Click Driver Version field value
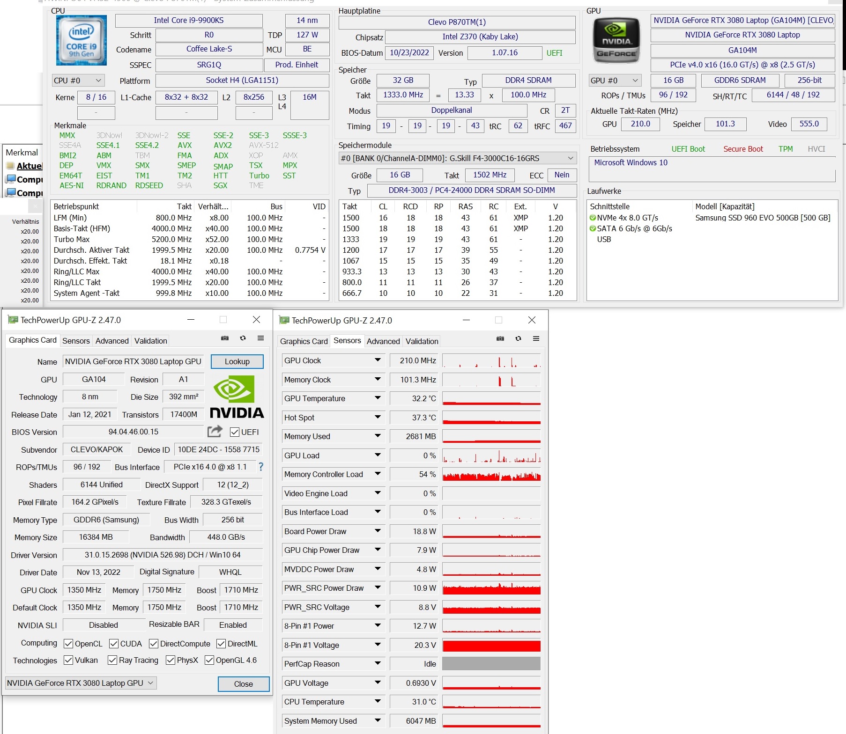 click(x=163, y=555)
